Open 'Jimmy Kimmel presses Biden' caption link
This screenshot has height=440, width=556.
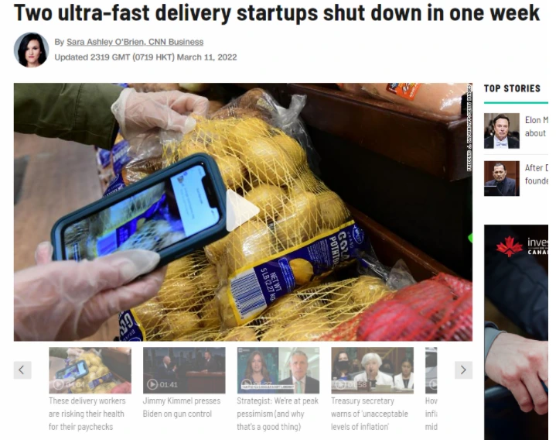point(182,407)
